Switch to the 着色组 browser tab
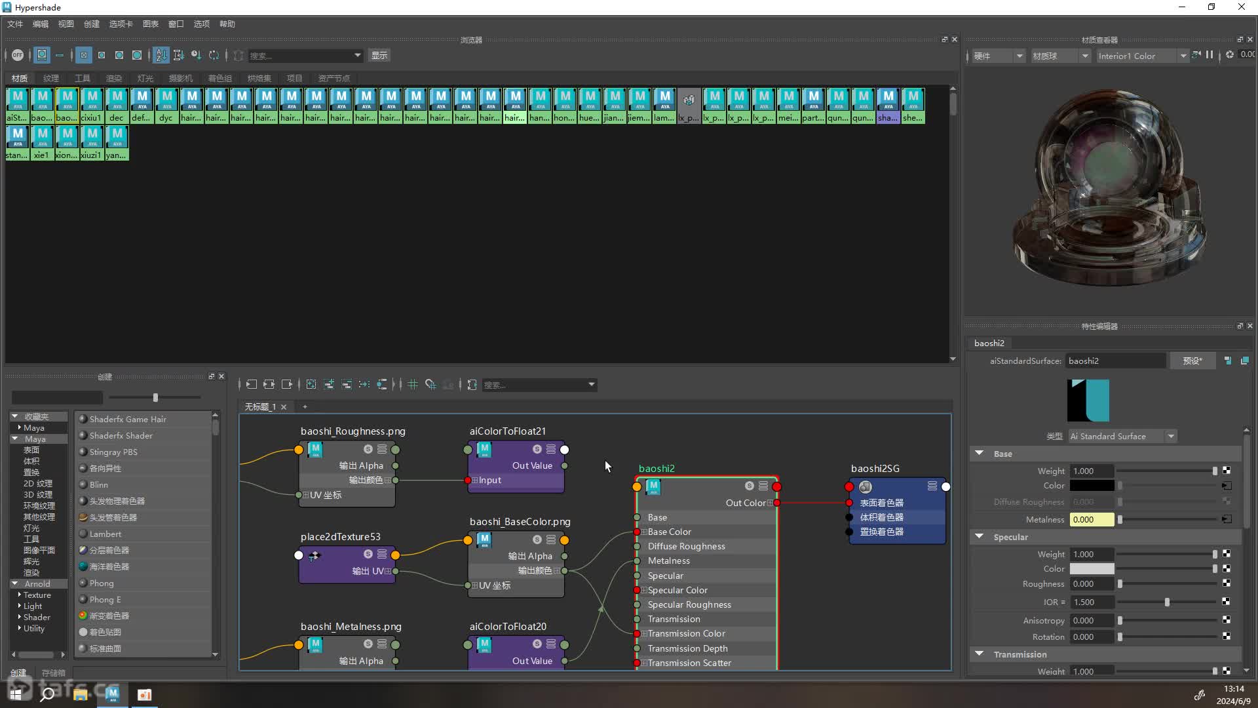Viewport: 1258px width, 708px height. pos(220,78)
